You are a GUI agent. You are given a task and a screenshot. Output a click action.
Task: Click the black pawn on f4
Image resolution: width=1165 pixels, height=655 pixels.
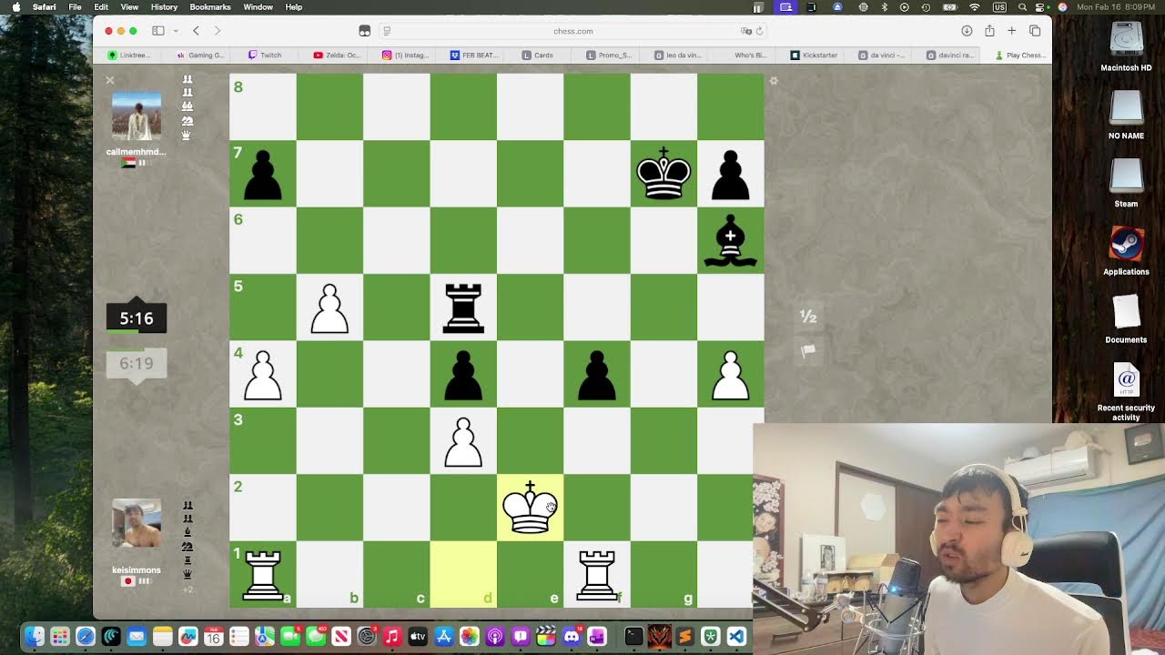597,375
